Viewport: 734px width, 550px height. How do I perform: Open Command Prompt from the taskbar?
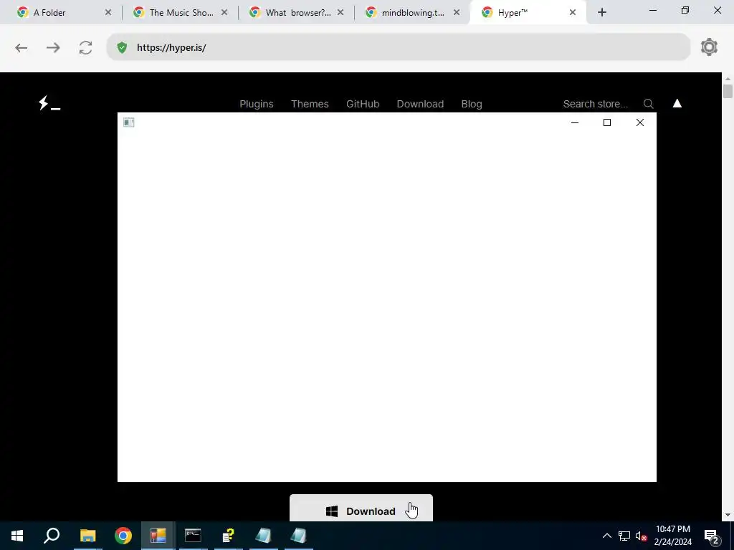click(x=193, y=536)
